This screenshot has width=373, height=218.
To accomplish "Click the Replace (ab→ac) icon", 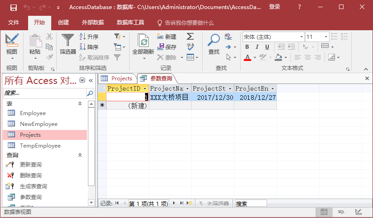I will click(228, 37).
